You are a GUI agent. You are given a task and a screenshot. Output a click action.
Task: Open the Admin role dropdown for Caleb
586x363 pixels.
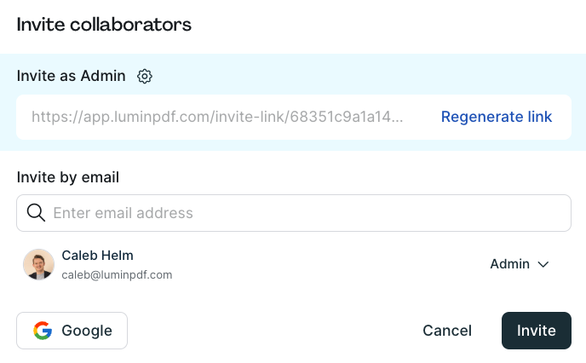click(x=520, y=264)
